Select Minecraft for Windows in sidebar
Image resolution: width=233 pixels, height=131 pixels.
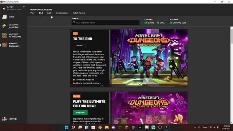click(x=12, y=36)
